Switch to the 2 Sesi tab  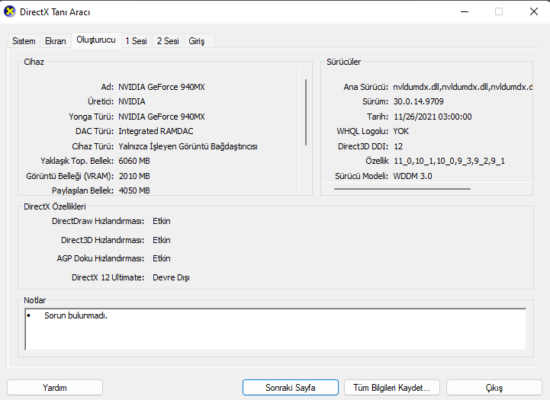click(168, 41)
